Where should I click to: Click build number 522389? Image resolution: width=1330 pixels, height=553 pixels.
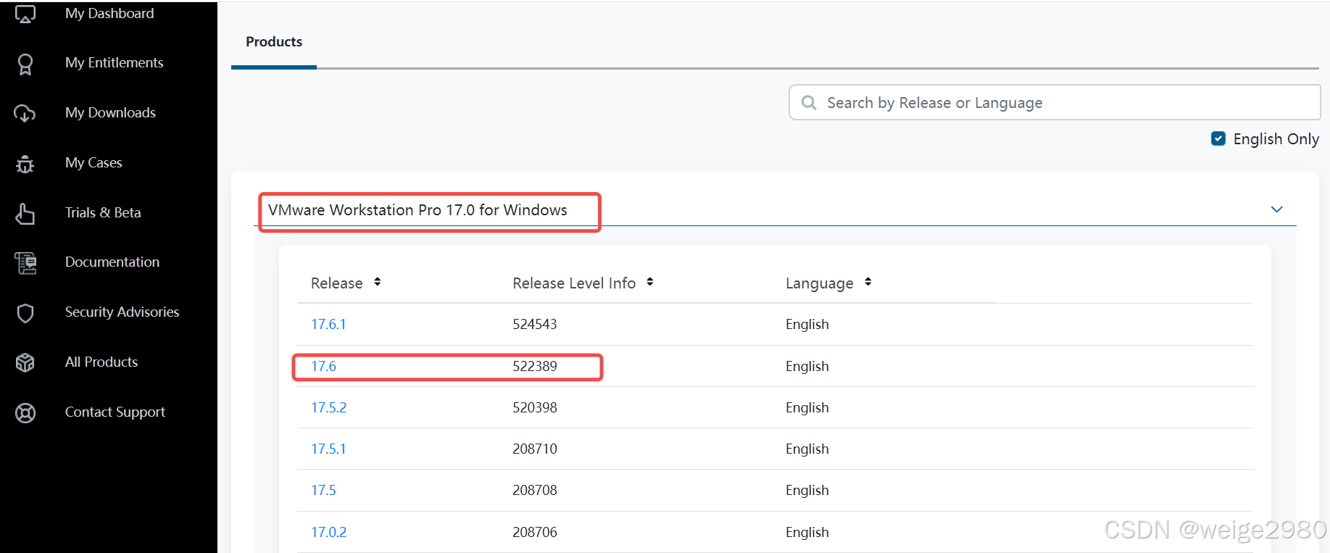tap(535, 367)
